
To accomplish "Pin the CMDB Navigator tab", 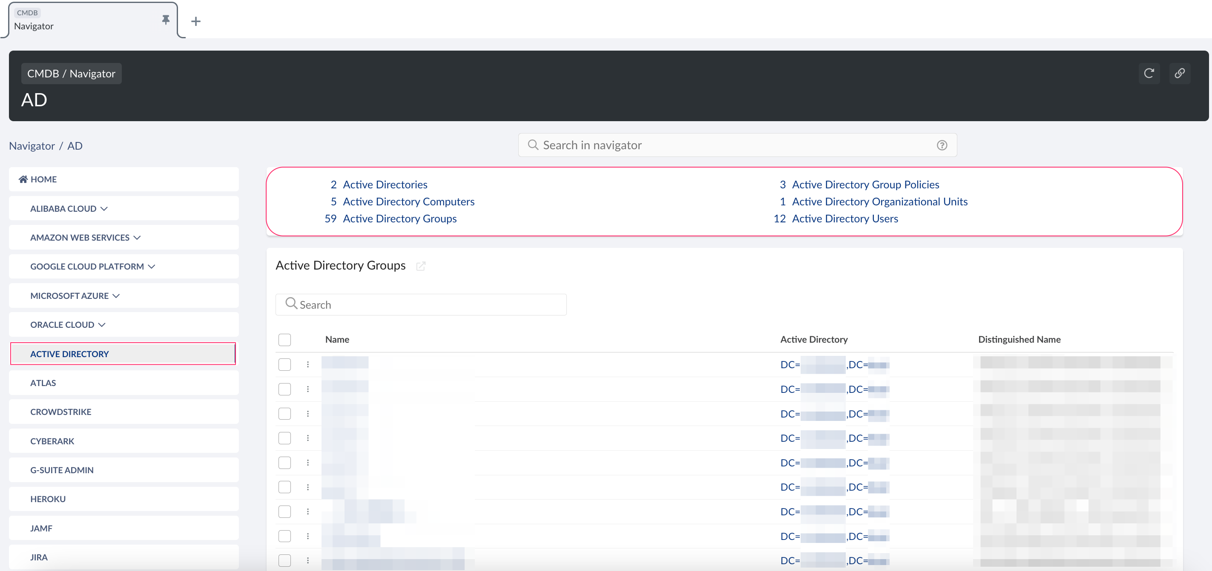I will (x=166, y=20).
